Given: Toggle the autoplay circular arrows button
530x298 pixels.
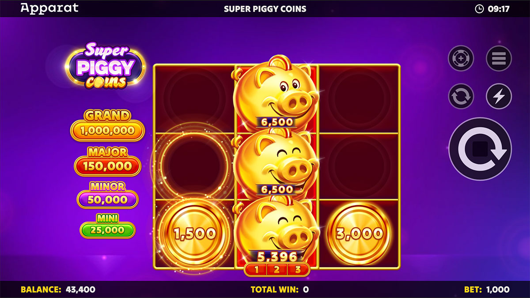Looking at the screenshot, I should pyautogui.click(x=461, y=96).
